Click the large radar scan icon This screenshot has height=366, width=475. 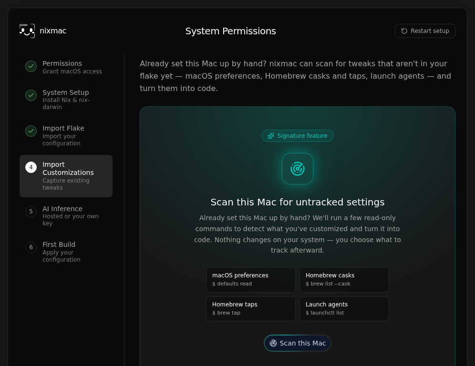click(x=298, y=169)
